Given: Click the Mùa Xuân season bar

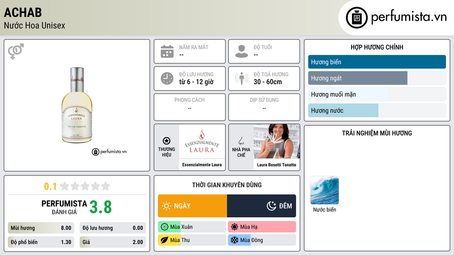Looking at the screenshot, I should tap(192, 227).
